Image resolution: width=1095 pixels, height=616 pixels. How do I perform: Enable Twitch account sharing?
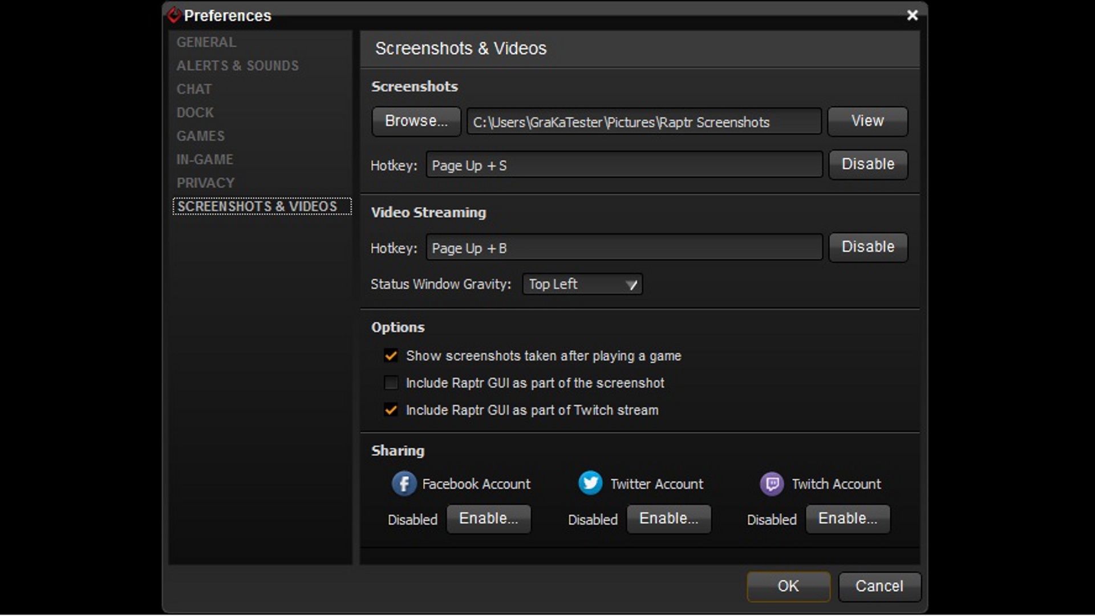pyautogui.click(x=847, y=518)
